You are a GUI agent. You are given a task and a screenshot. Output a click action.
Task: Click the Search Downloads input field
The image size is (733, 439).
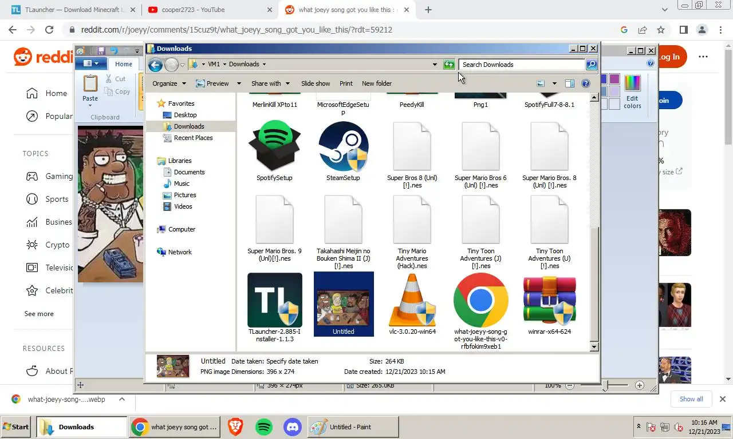pos(522,65)
